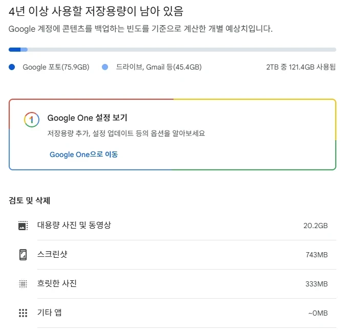Click the "드라이브, Gmail 등(45.4GB)" legend label

click(159, 67)
